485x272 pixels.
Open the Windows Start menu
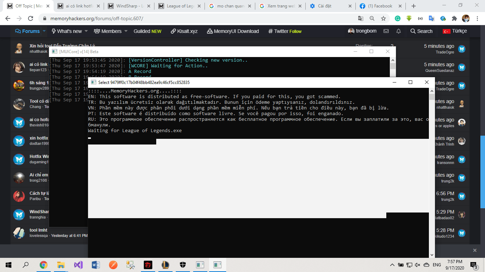pyautogui.click(x=9, y=265)
